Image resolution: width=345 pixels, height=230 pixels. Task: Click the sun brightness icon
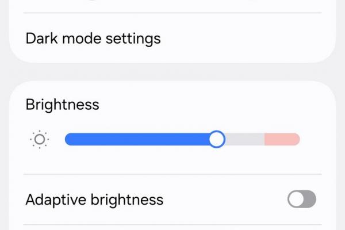(40, 139)
